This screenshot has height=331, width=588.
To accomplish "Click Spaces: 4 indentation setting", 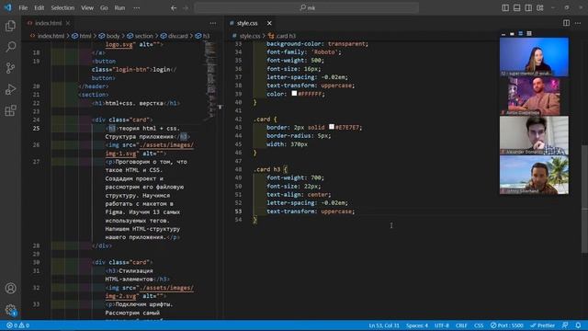I will coord(417,325).
